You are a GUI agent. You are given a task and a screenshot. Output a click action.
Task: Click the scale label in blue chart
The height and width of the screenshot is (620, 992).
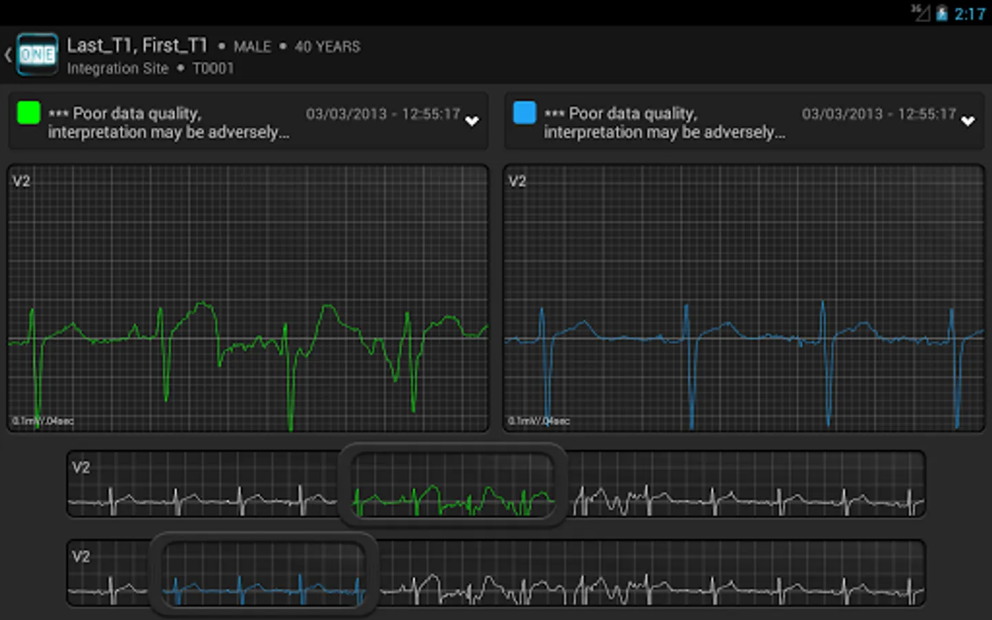539,421
